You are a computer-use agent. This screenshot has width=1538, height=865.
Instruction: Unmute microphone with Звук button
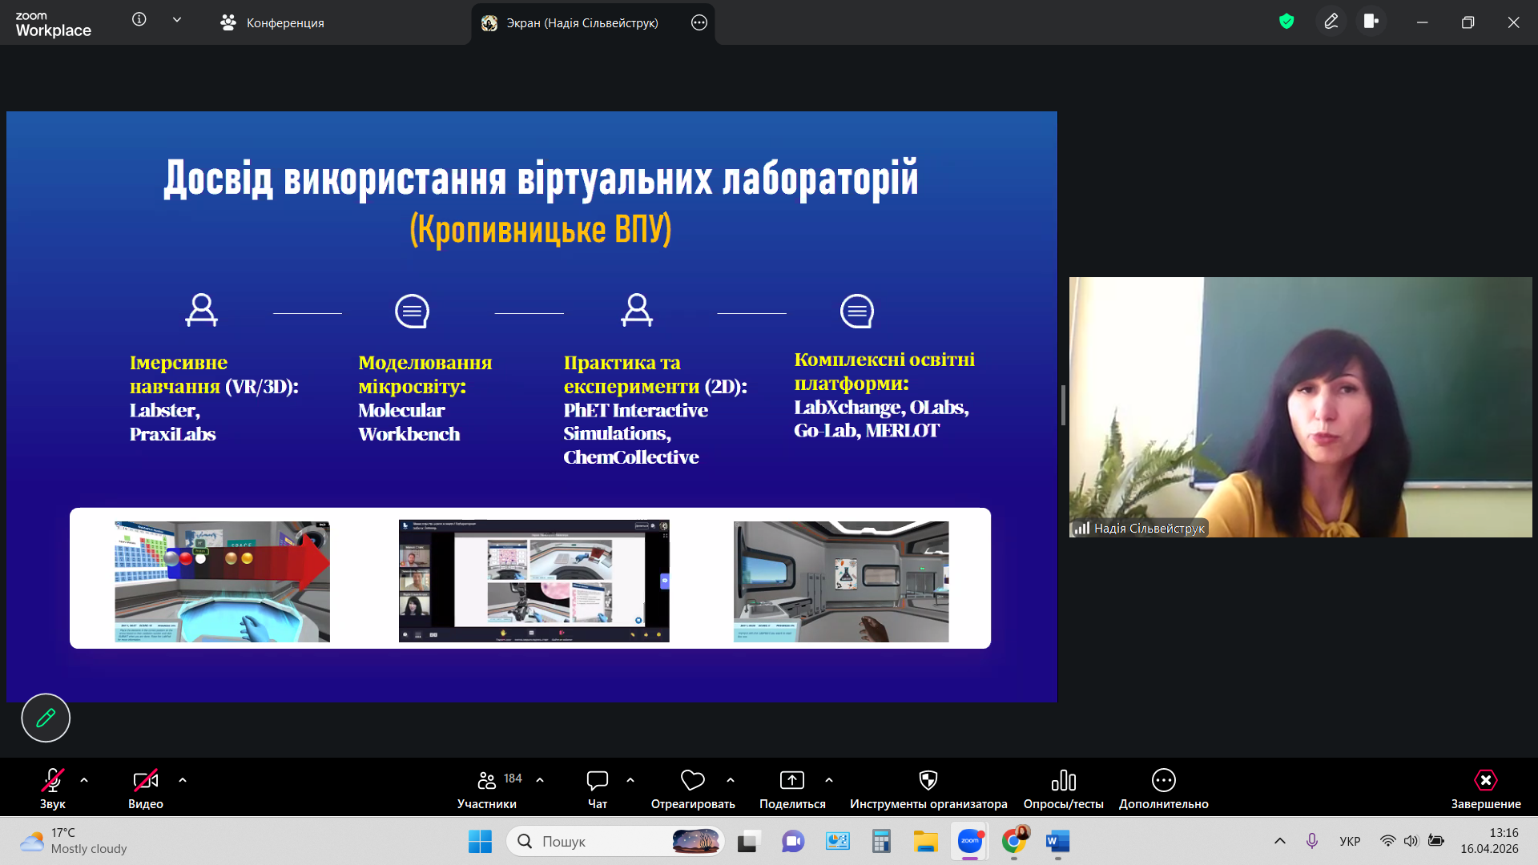pyautogui.click(x=53, y=789)
